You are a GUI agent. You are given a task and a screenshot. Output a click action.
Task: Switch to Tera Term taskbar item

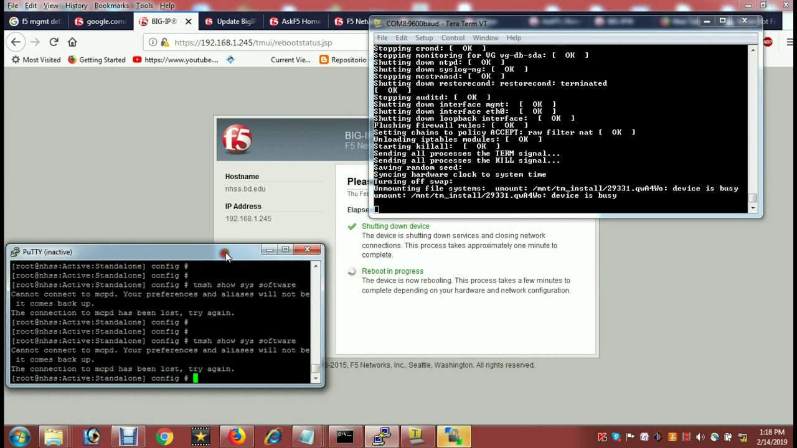pyautogui.click(x=416, y=437)
